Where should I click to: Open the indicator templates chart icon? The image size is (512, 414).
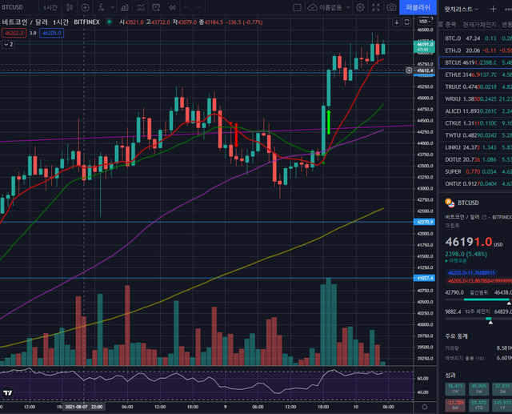tap(141, 7)
